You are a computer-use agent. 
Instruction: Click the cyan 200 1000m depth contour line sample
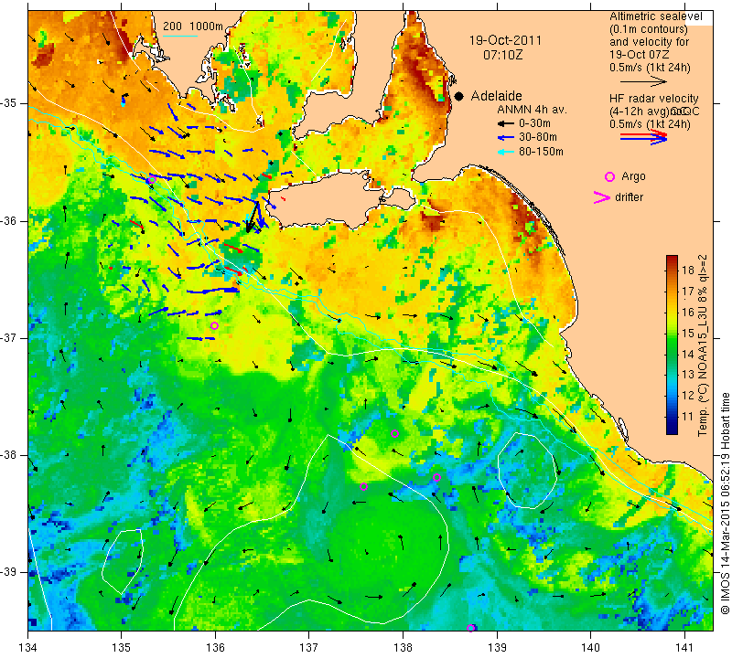pyautogui.click(x=180, y=36)
